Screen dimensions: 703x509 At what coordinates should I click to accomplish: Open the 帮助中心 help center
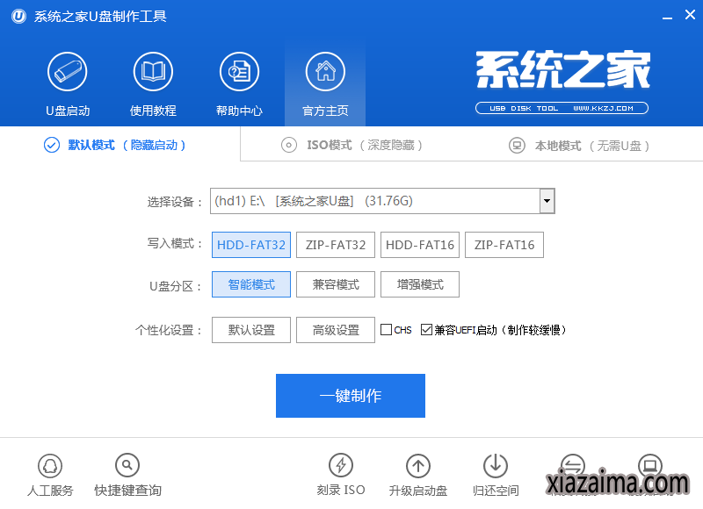(x=239, y=84)
